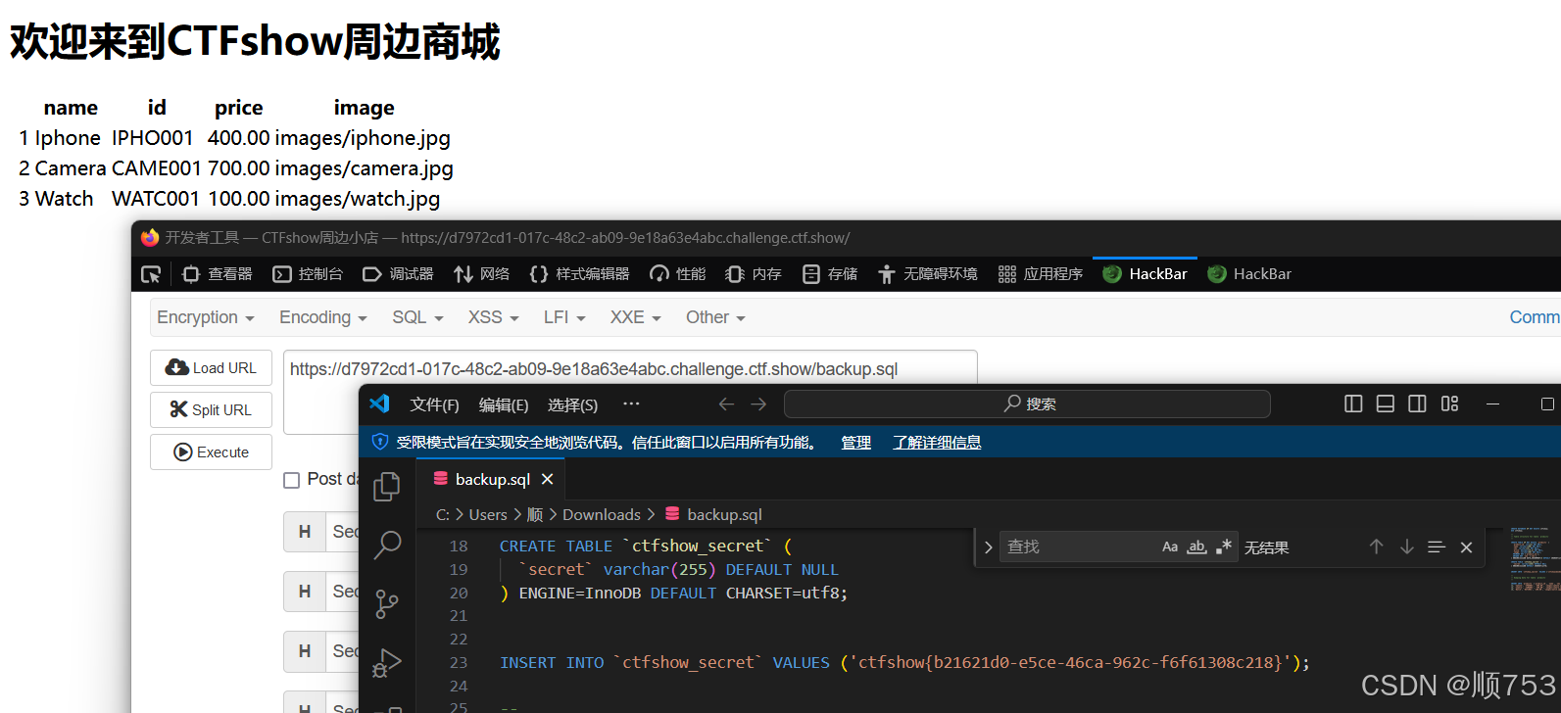Screen dimensions: 1561x713
Task: Click the VS Code 搜索 command center box
Action: coord(1027,404)
